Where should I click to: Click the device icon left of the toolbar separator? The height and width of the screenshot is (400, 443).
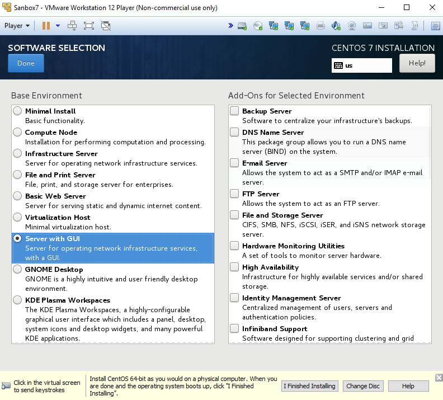(x=414, y=26)
